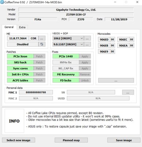The image size is (142, 147).
Task: Expand the VBIOS 1062 [OROM] dropdown
Action: pos(68,38)
